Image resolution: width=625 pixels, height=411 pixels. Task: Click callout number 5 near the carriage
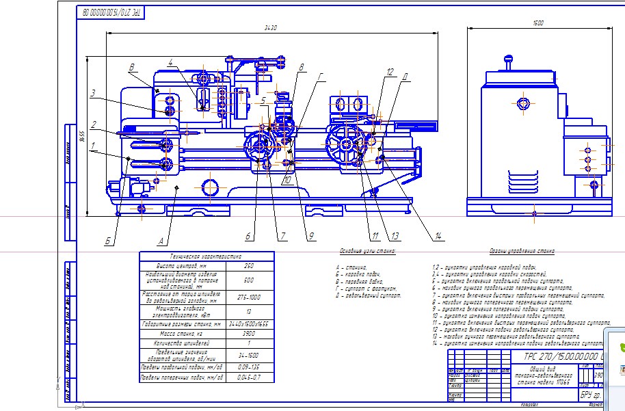263,101
